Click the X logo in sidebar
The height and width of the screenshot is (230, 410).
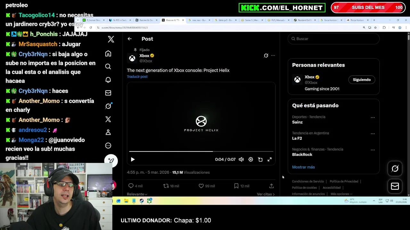[111, 39]
